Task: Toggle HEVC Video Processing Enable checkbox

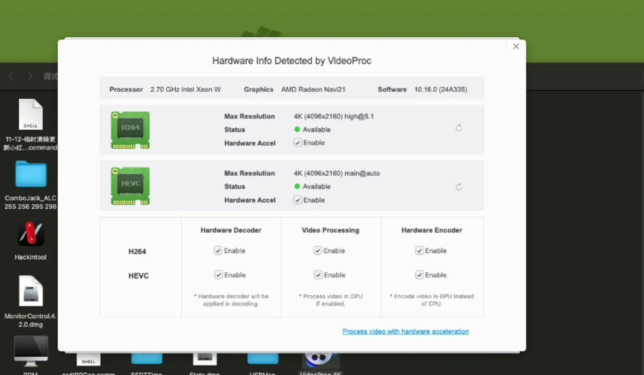Action: click(x=318, y=275)
